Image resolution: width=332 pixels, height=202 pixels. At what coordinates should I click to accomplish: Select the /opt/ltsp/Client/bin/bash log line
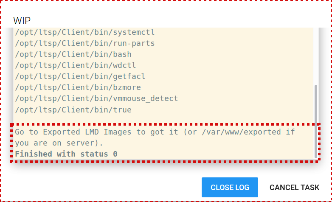tap(73, 54)
